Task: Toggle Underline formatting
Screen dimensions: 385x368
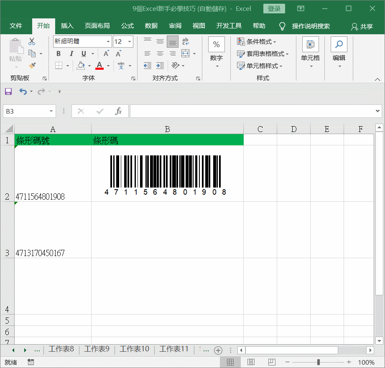Action: click(84, 53)
